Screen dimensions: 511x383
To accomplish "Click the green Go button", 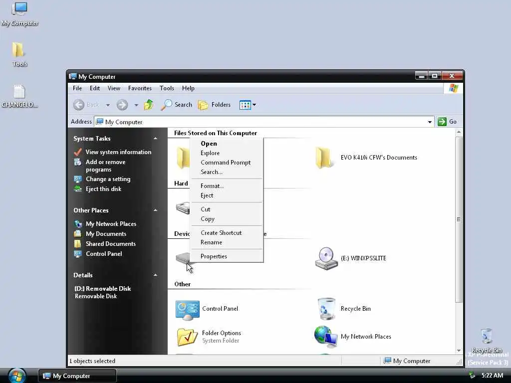I will (x=447, y=122).
